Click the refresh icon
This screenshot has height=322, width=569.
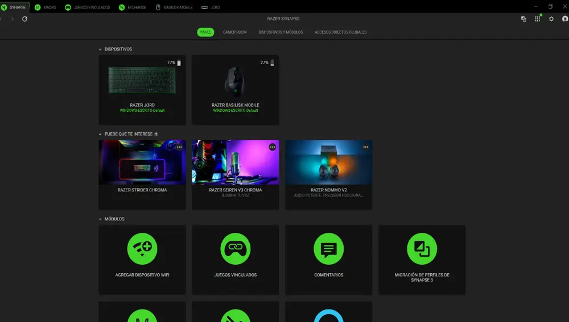point(24,19)
